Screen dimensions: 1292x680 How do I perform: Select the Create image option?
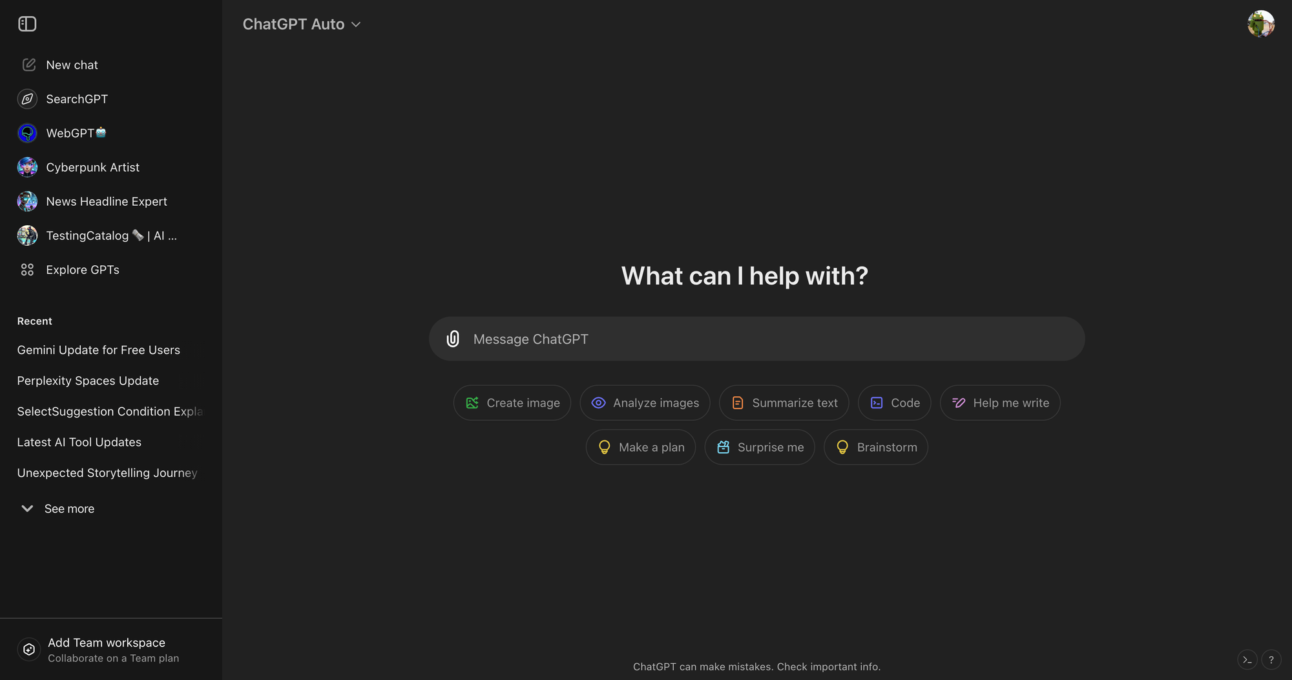pyautogui.click(x=512, y=403)
